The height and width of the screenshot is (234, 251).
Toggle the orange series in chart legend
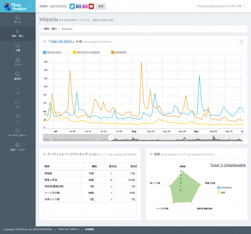(x=119, y=53)
